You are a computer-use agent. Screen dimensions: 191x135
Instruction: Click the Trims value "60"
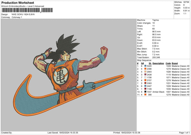tap(153, 29)
